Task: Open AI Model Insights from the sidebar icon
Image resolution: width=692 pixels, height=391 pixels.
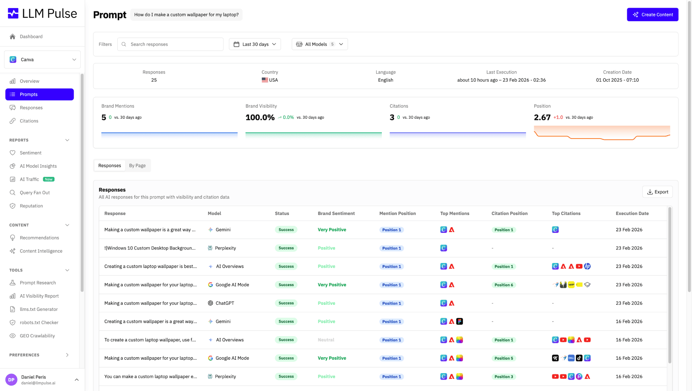Action: click(x=13, y=166)
